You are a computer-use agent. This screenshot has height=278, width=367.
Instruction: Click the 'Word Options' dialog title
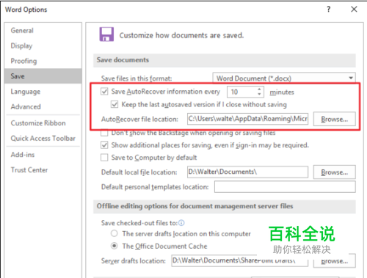[26, 10]
